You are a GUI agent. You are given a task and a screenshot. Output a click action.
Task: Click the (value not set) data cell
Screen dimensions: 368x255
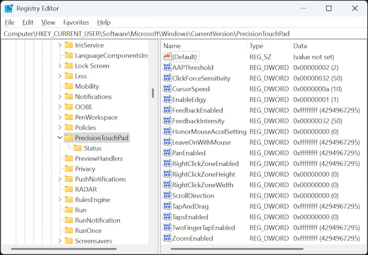point(313,57)
